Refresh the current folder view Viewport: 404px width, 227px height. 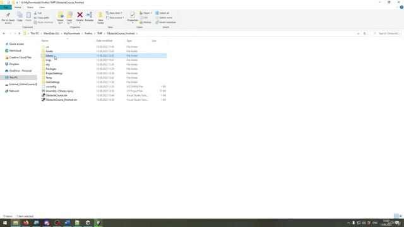(364, 33)
